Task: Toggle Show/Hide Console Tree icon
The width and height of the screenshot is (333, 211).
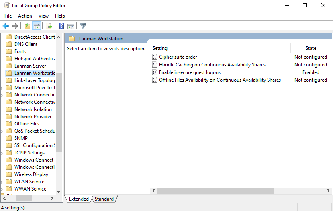Action: (x=37, y=26)
